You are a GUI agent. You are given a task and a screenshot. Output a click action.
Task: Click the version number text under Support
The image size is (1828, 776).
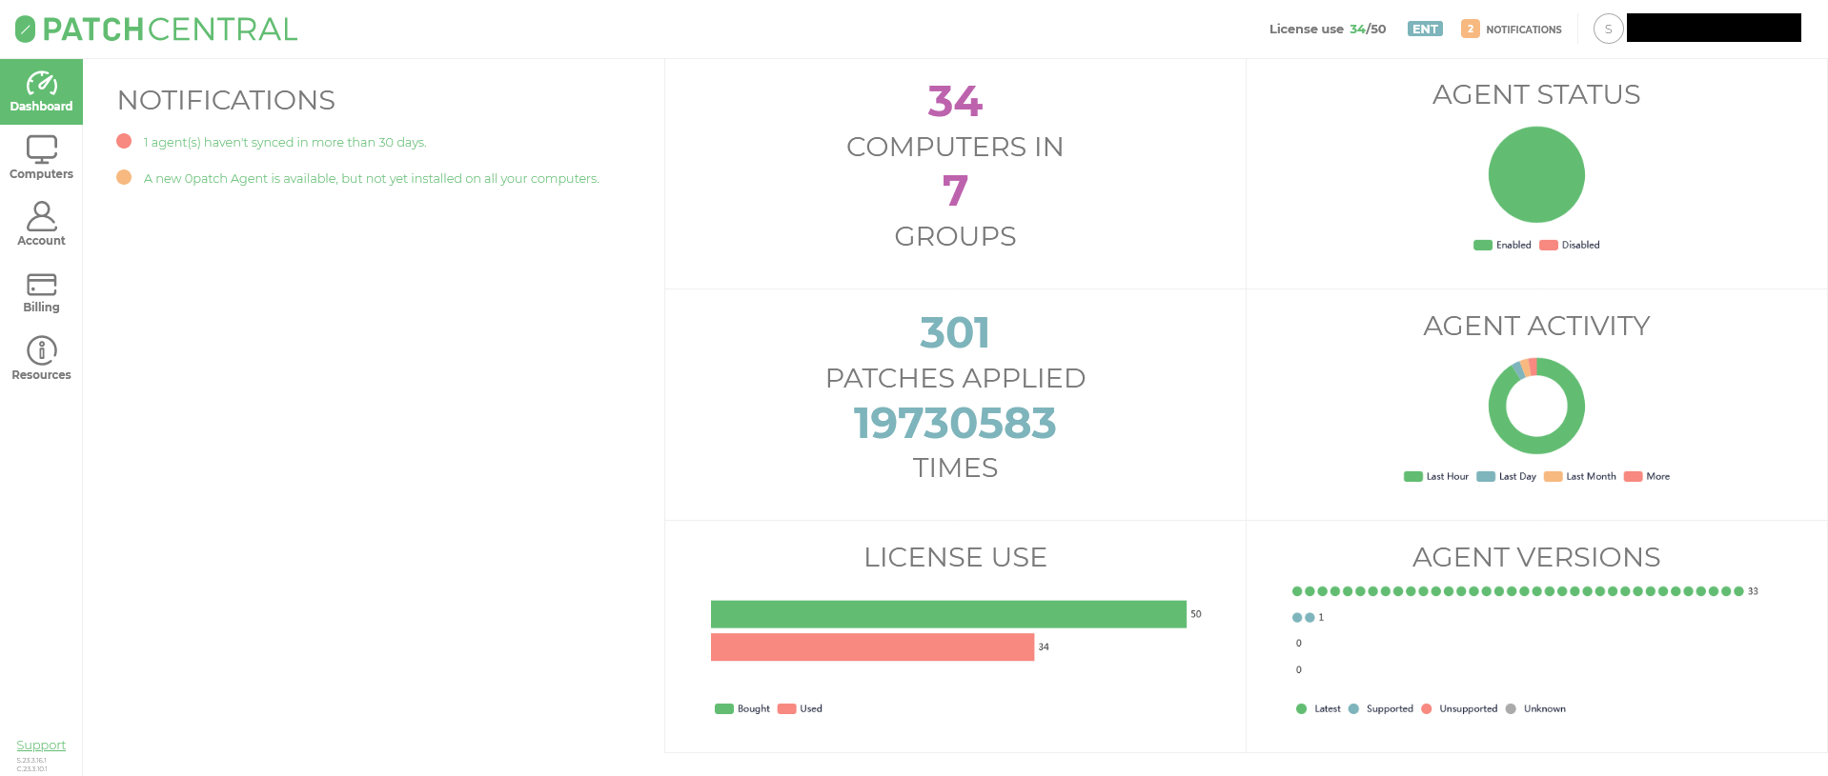pyautogui.click(x=31, y=765)
